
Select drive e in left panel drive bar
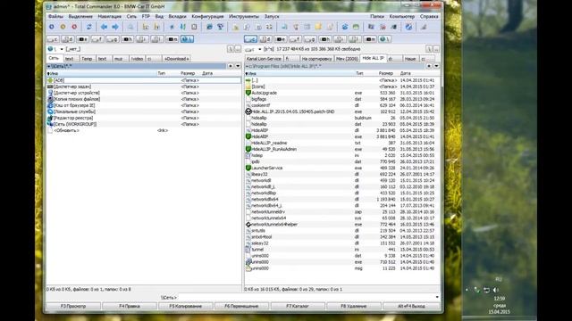83,39
